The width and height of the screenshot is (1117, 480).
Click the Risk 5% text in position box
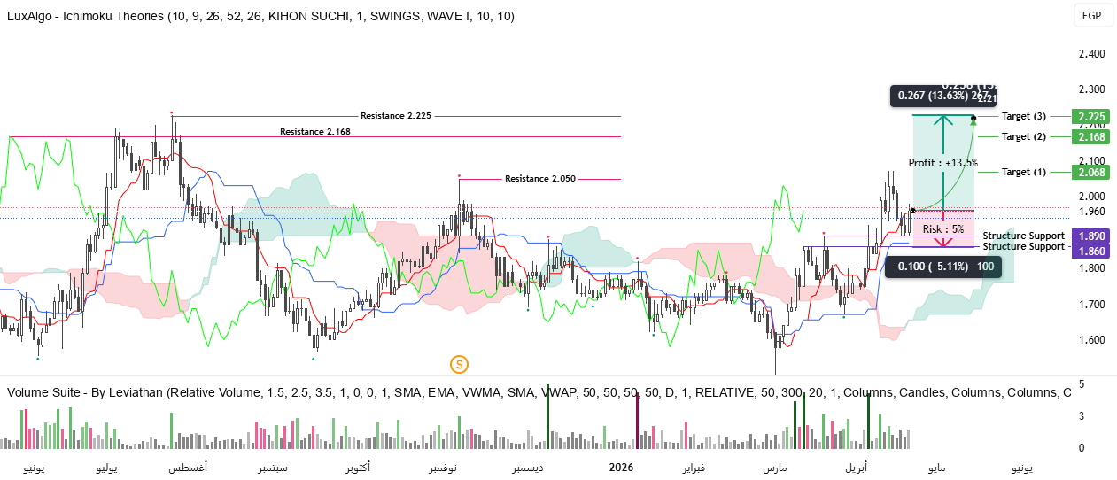pos(942,229)
